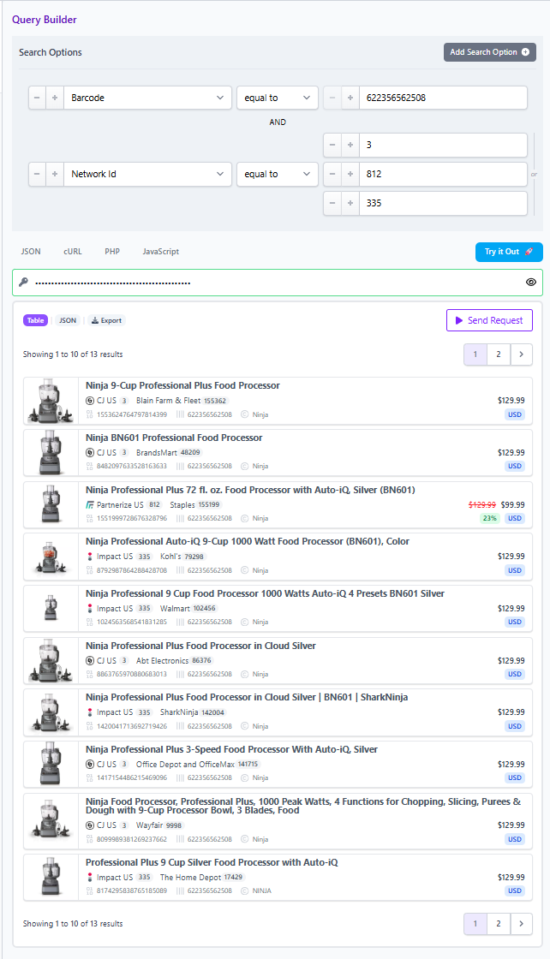Go to page 2 in top pagination

click(x=498, y=354)
